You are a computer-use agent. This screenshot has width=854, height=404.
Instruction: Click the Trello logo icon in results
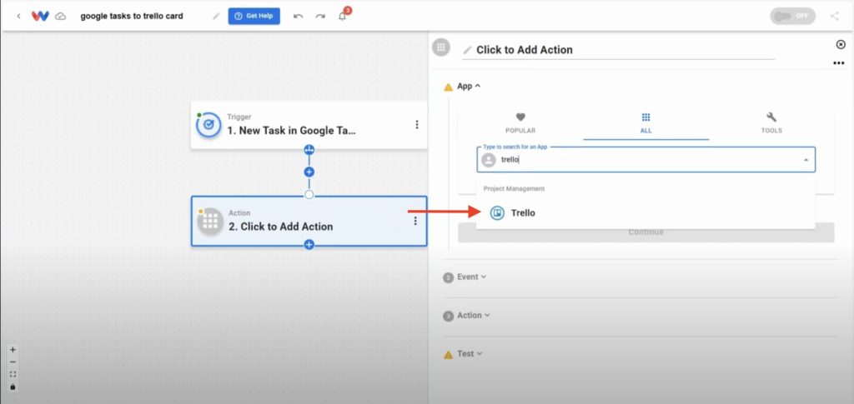(497, 213)
